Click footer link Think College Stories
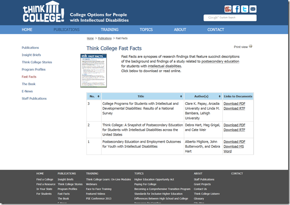This screenshot has width=290, height=205. 70,184
